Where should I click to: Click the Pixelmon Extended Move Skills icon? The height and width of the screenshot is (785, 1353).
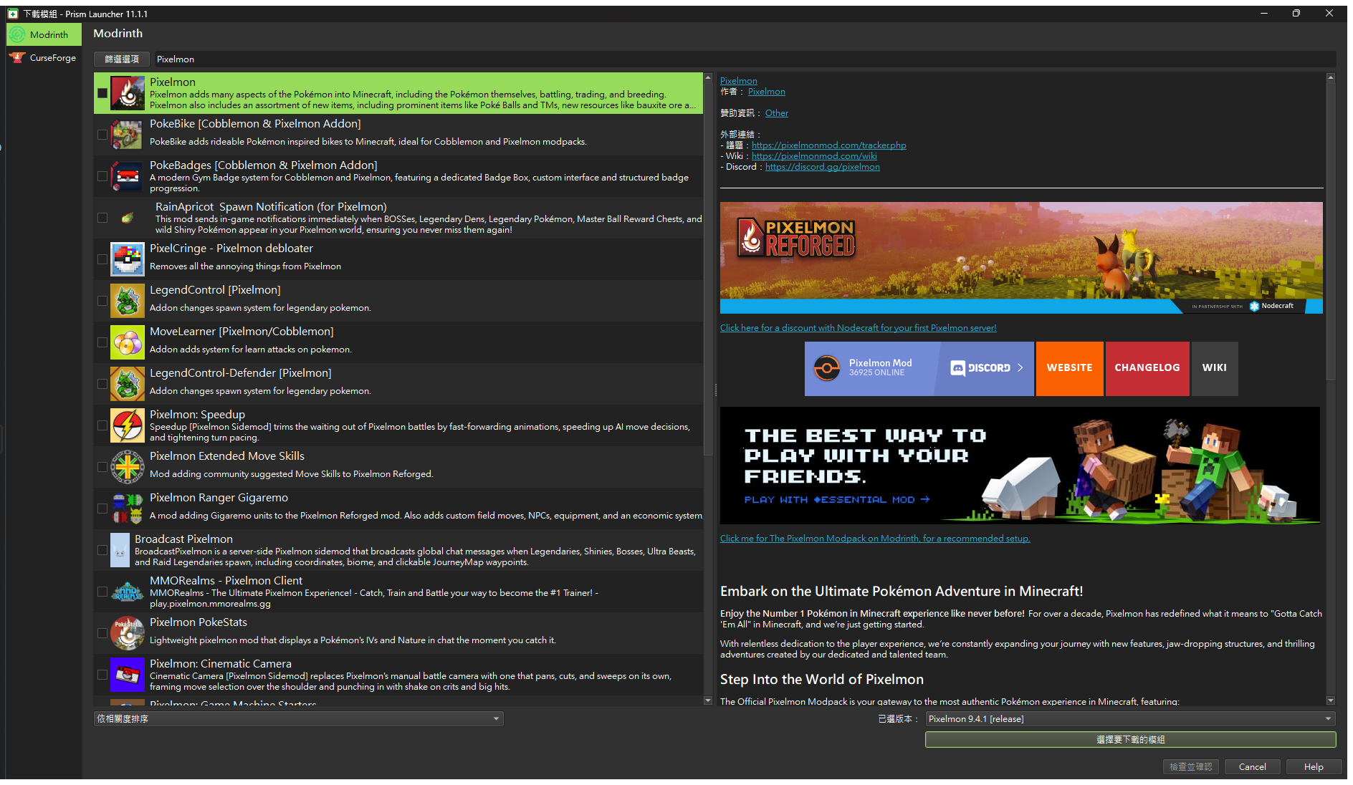(128, 467)
